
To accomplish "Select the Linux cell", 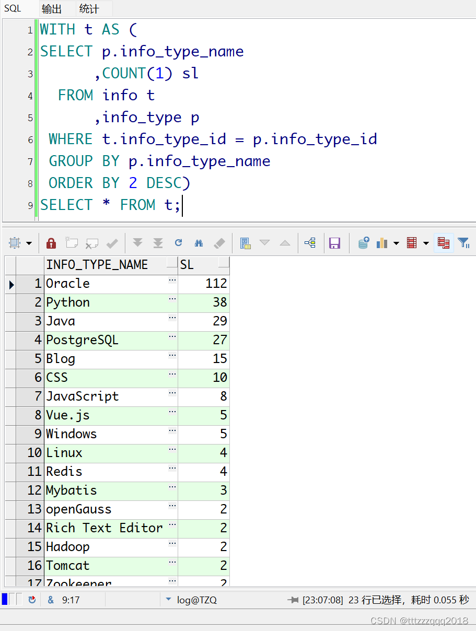I will [111, 453].
